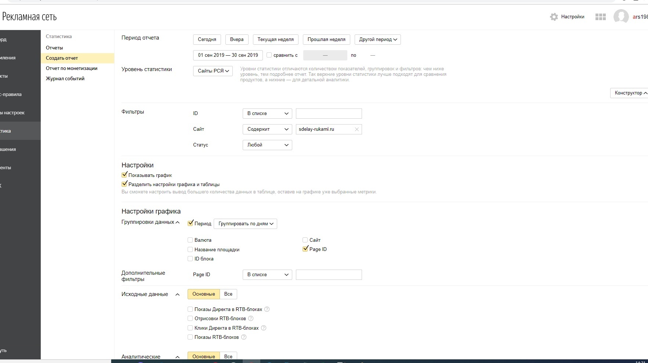This screenshot has height=363, width=648.
Task: Select 'Все' tab in Исходные данные
Action: 228,294
